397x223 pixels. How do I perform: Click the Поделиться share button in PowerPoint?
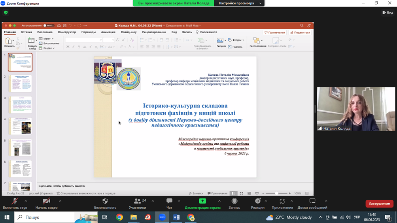point(300,32)
